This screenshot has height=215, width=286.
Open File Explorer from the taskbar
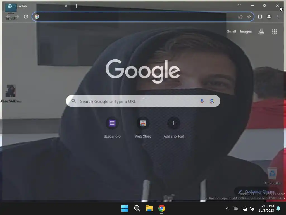149,208
